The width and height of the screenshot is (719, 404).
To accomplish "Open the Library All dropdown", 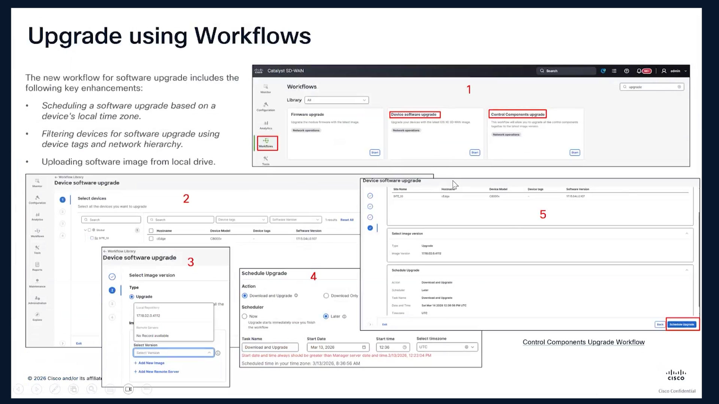I will pyautogui.click(x=337, y=100).
